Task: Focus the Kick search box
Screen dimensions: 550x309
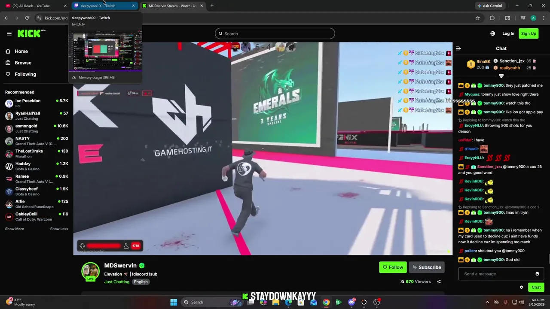Action: click(x=275, y=33)
